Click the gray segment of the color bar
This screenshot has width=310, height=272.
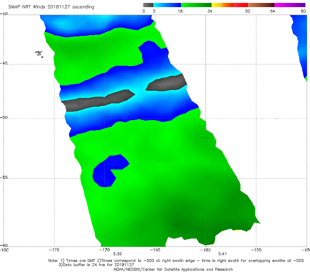tap(148, 5)
